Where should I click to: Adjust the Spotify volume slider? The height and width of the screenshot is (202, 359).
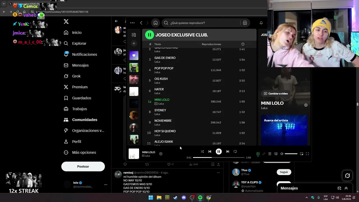pos(291,154)
